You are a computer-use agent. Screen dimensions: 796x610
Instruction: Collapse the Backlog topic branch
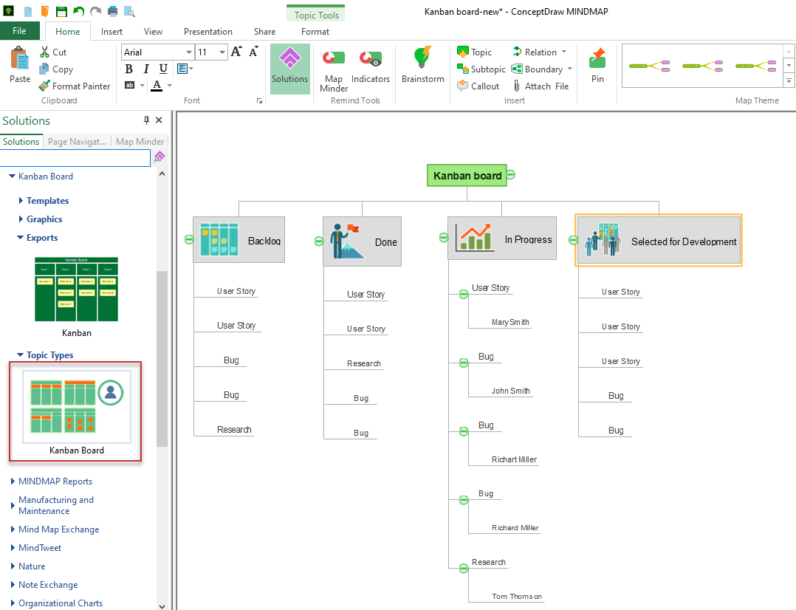(189, 239)
